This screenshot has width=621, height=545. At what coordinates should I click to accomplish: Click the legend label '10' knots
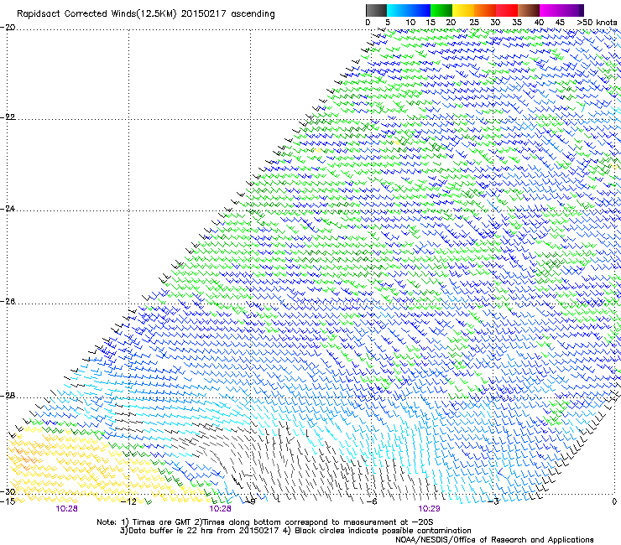[410, 23]
